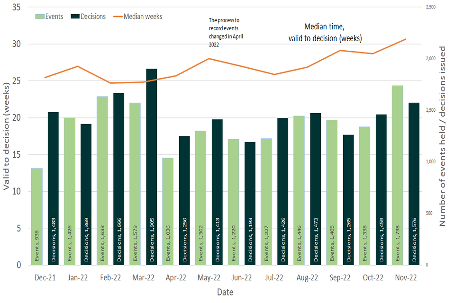The width and height of the screenshot is (455, 303).
Task: Click the April 2022 process change annotation
Action: click(x=226, y=32)
